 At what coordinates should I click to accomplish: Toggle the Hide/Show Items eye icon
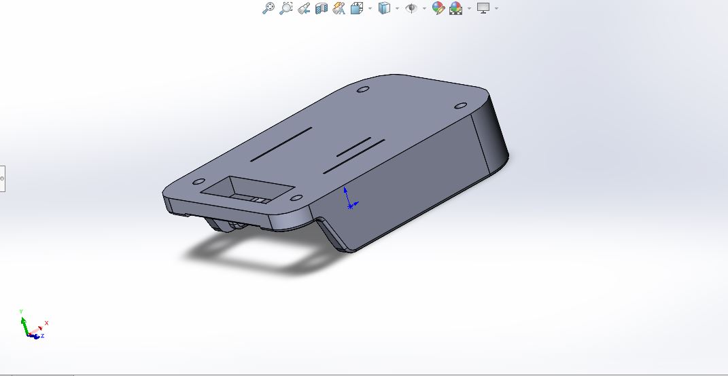click(x=411, y=8)
